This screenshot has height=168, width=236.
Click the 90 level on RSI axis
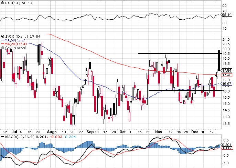(224, 6)
